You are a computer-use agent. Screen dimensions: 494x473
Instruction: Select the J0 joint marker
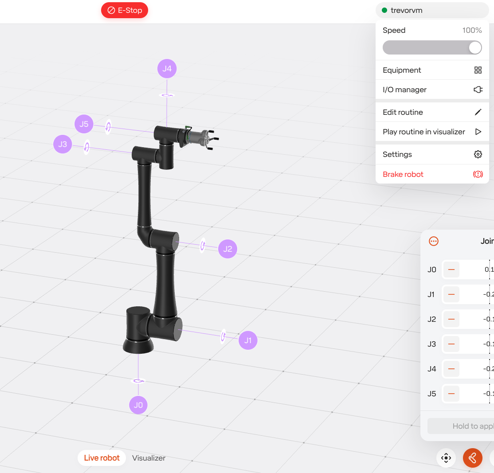tap(138, 405)
